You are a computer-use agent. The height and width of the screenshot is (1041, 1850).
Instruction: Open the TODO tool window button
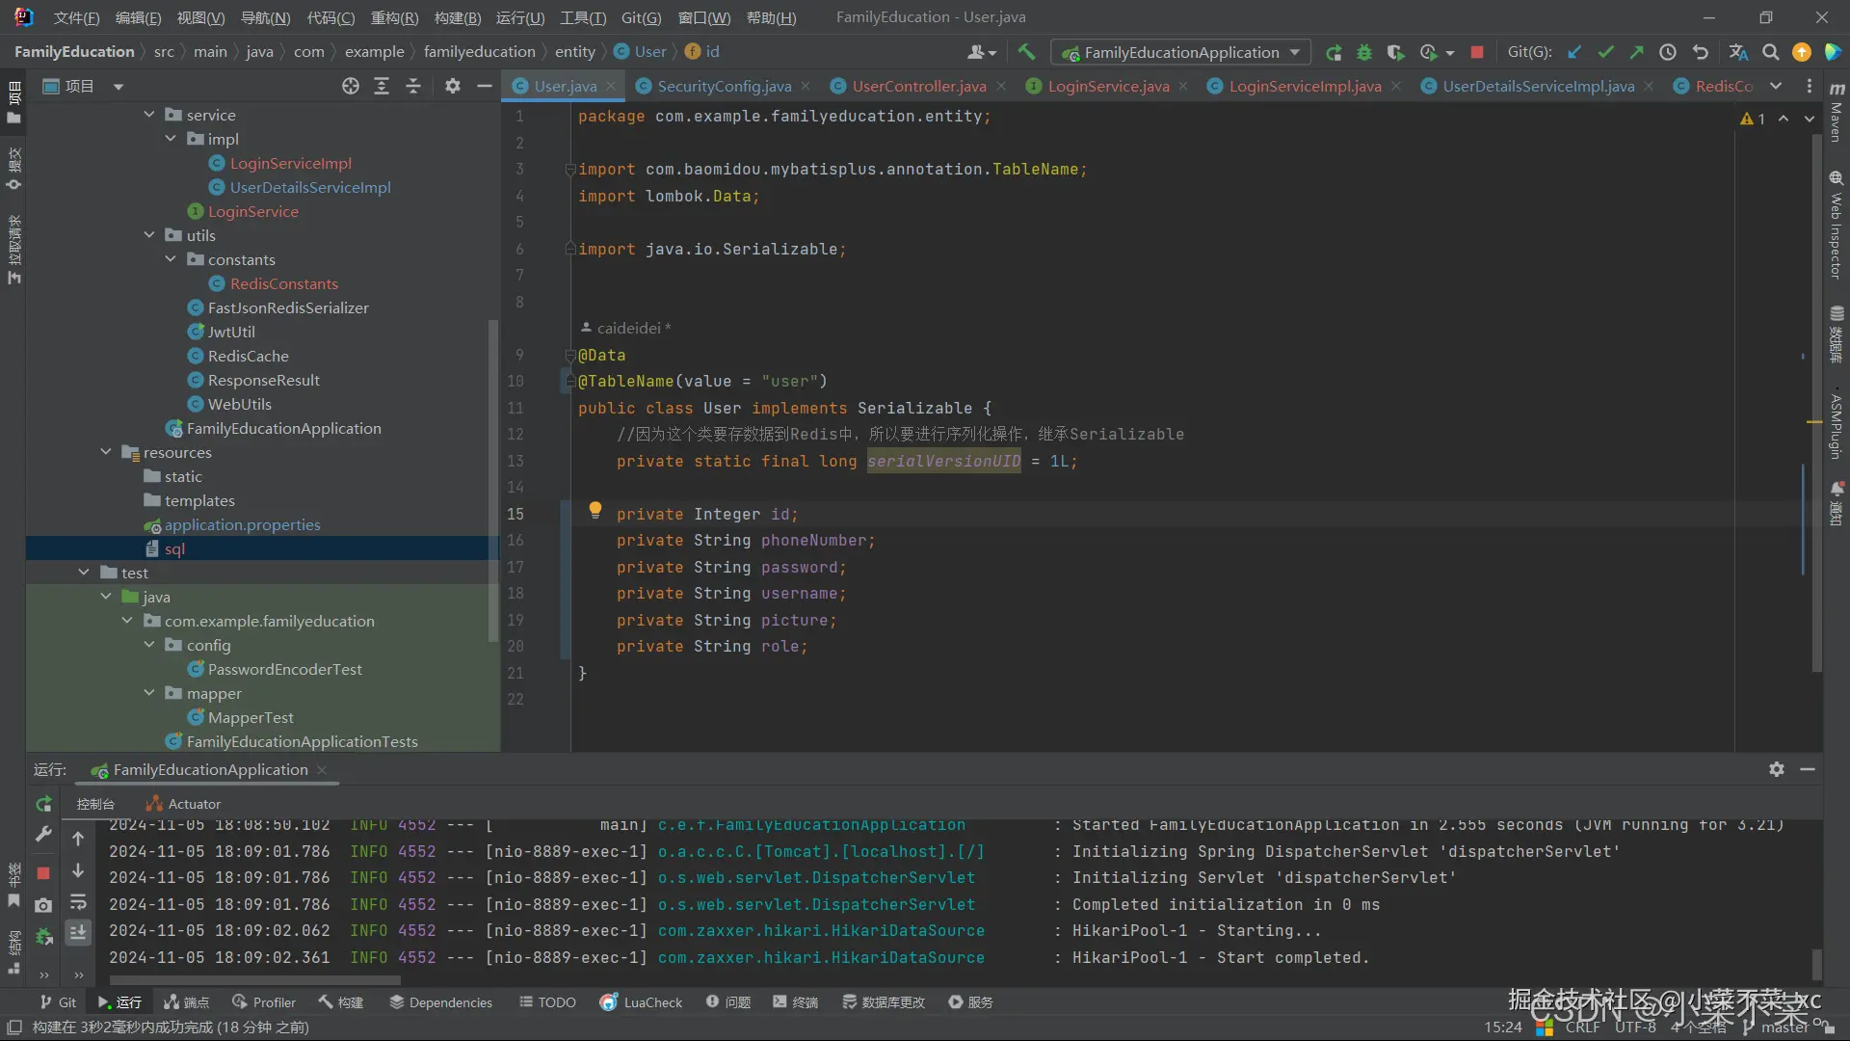point(547,1002)
